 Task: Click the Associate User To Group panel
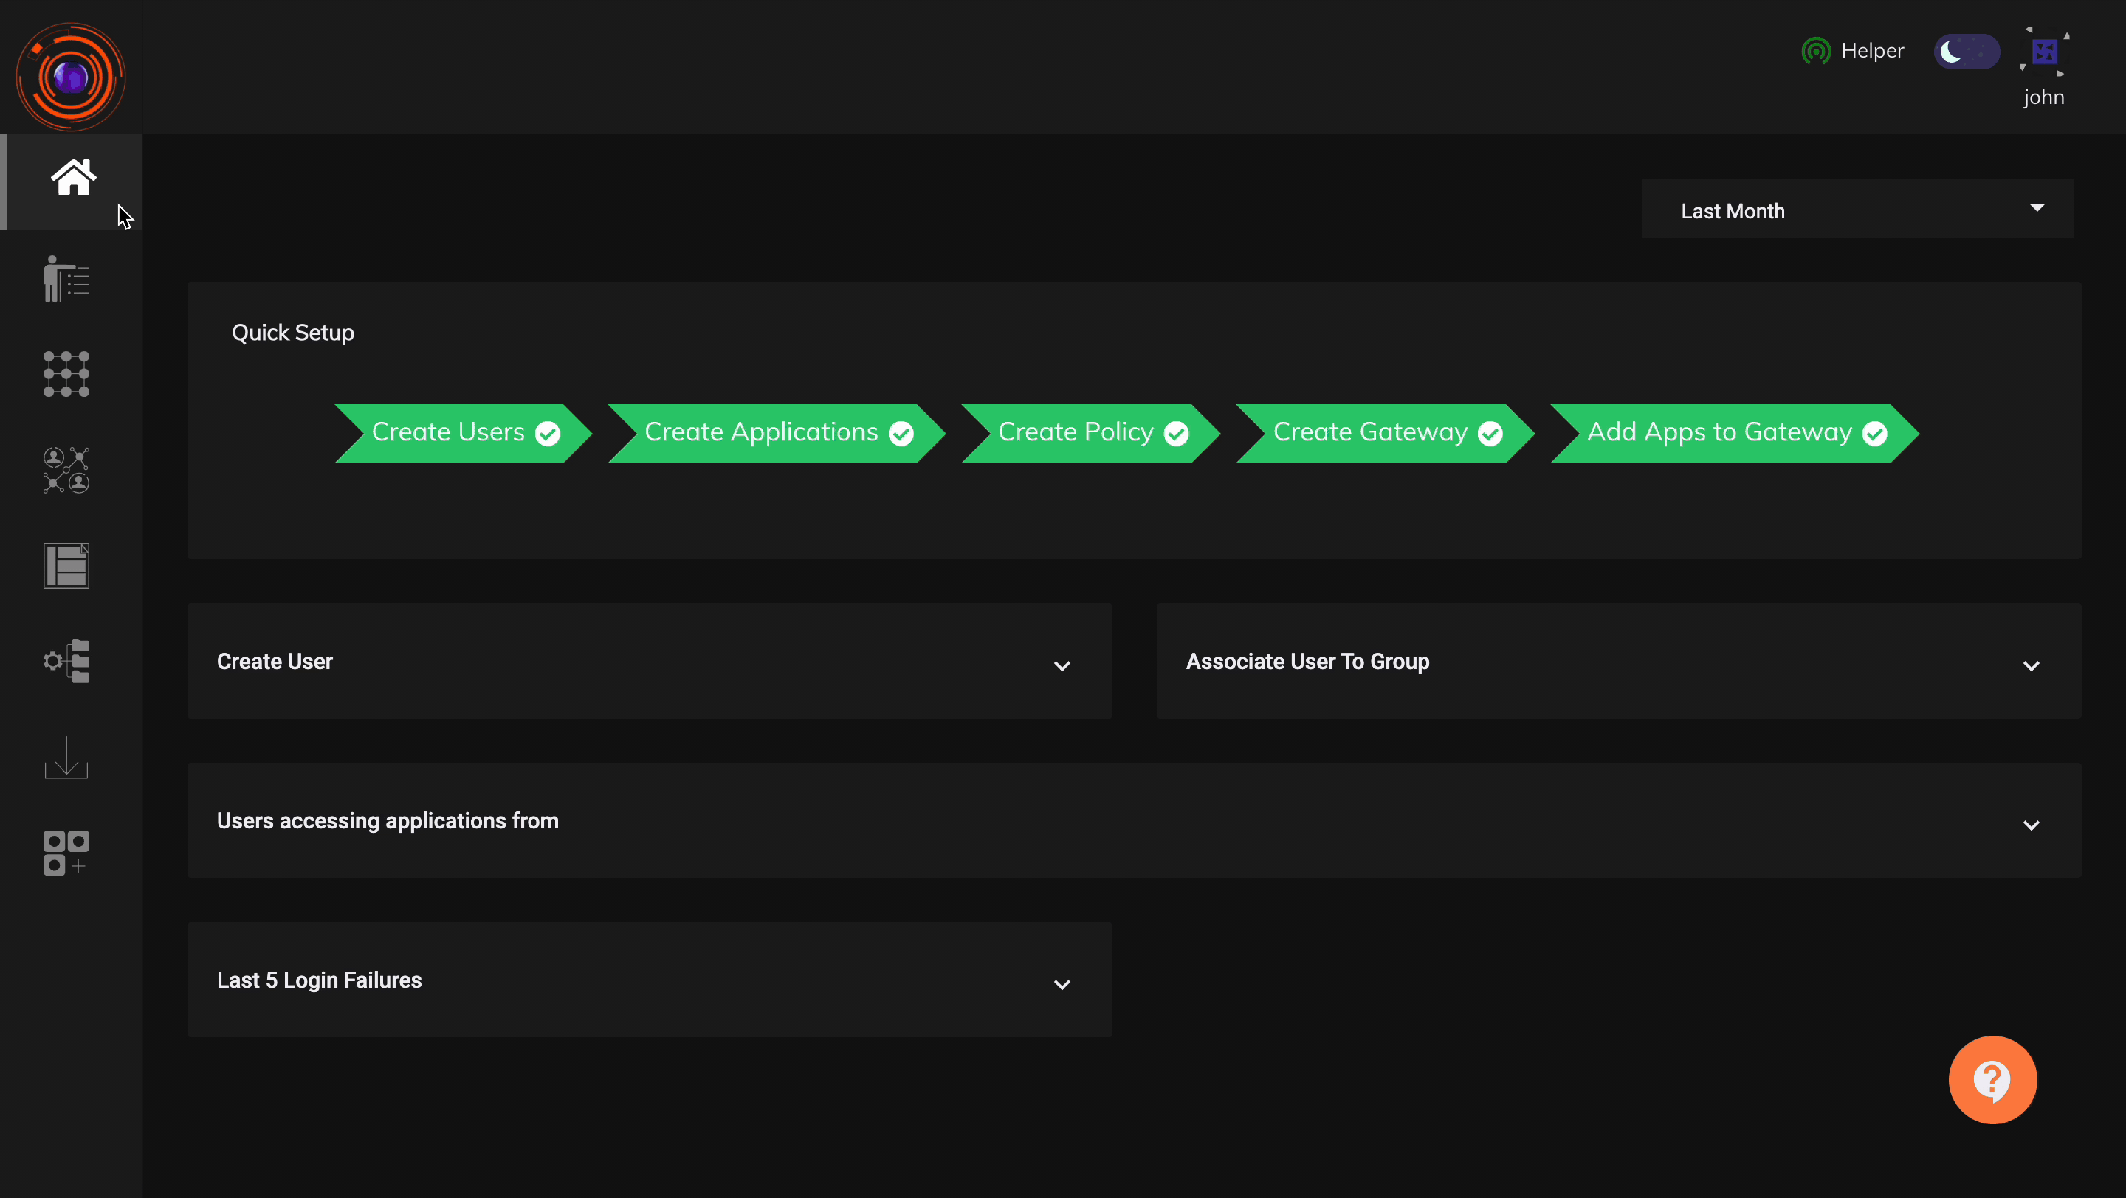click(x=1618, y=662)
